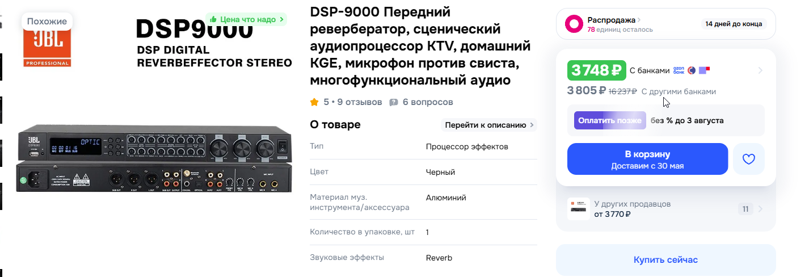The height and width of the screenshot is (277, 809).
Task: Click the Ozon Bank logo icon
Action: tap(679, 70)
